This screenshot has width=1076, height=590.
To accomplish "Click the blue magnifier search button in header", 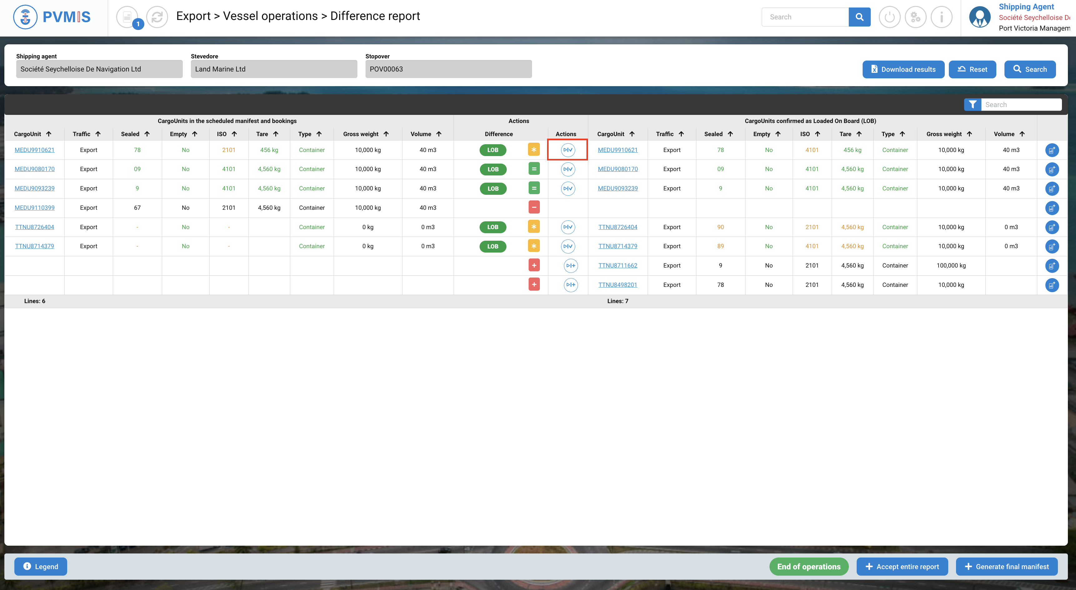I will click(x=859, y=17).
